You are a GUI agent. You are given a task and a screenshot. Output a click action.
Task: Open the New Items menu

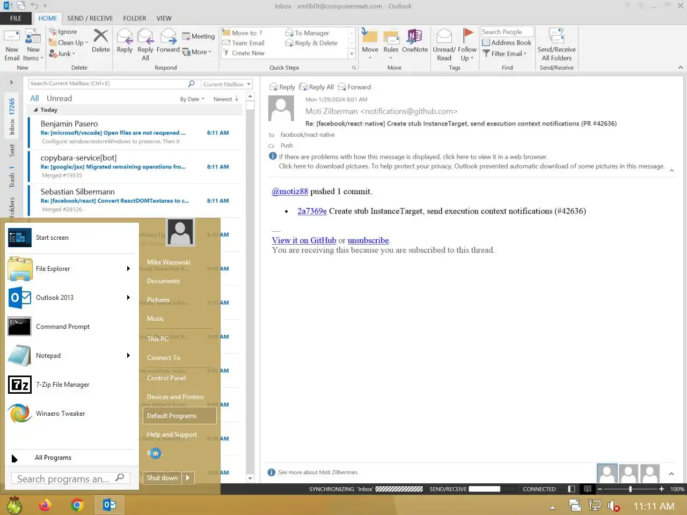[x=33, y=45]
